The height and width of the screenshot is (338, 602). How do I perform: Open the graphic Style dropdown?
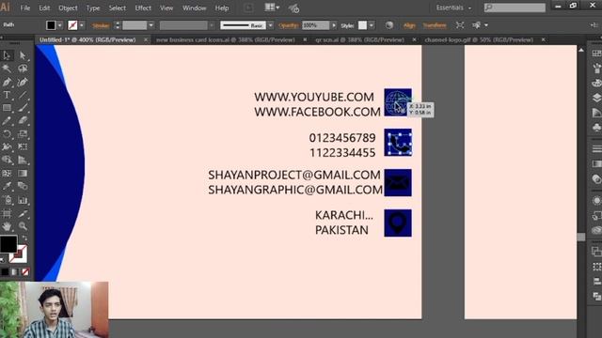[x=372, y=25]
